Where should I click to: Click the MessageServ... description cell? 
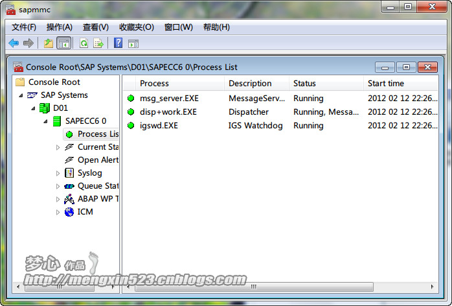256,98
